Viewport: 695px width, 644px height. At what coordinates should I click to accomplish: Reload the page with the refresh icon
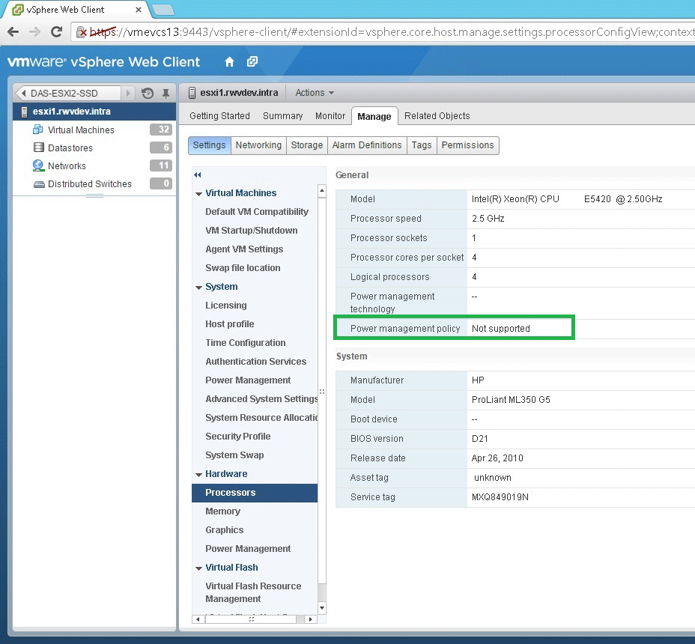[56, 32]
